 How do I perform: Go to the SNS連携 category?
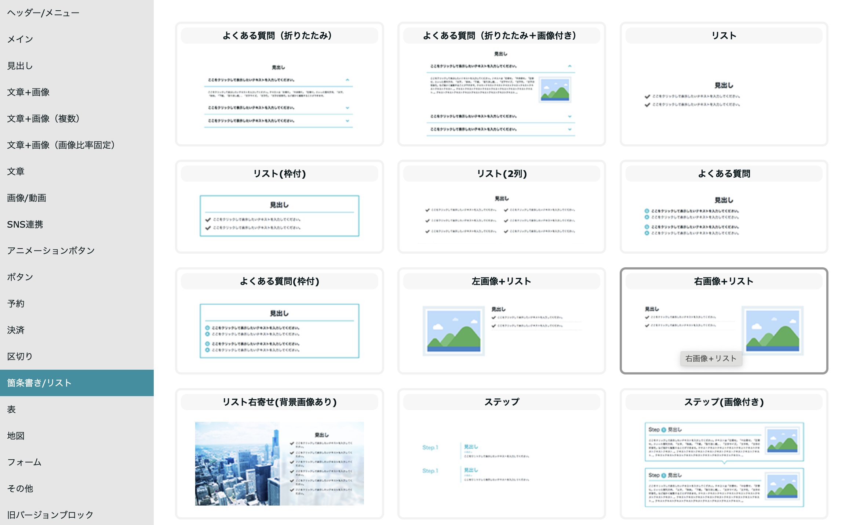25,224
